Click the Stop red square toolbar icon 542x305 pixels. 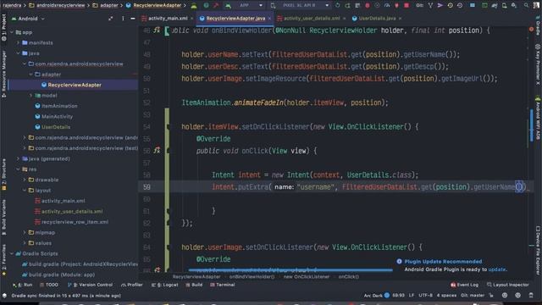406,6
